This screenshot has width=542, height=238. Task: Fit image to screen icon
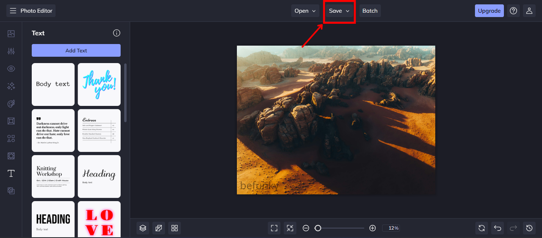pos(274,228)
